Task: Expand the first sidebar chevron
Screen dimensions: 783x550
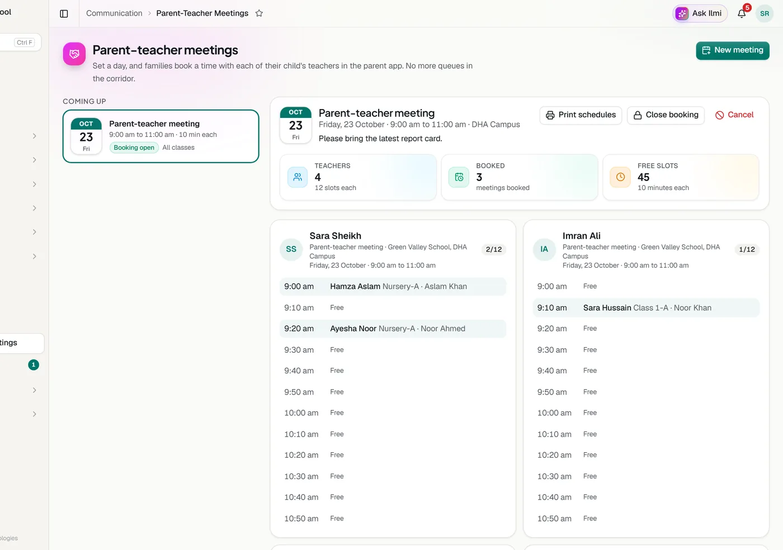Action: 35,136
